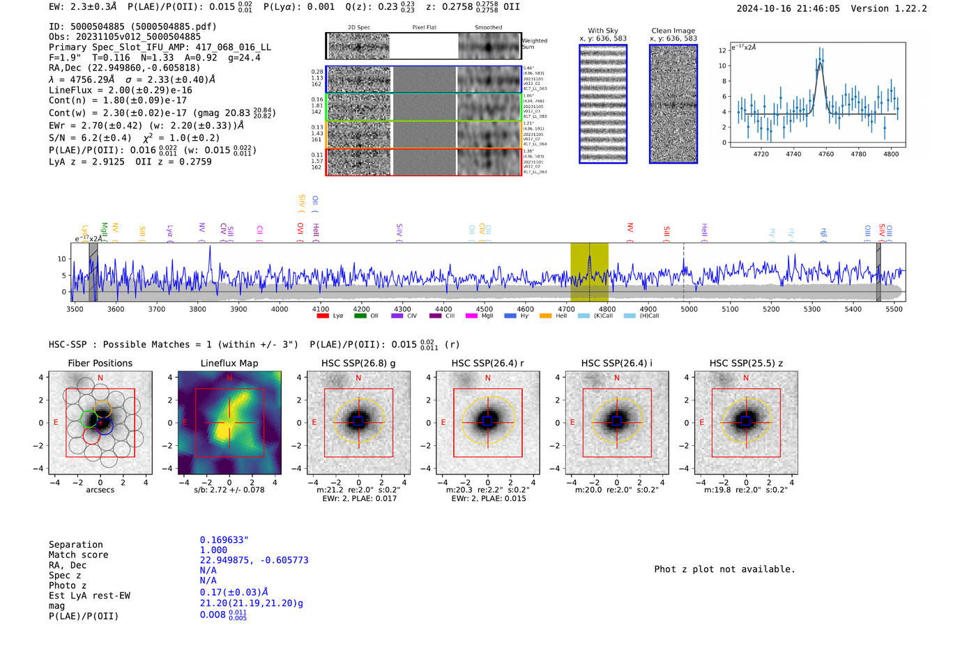Open the With Sky image thumbnail
The width and height of the screenshot is (976, 664).
tap(603, 104)
